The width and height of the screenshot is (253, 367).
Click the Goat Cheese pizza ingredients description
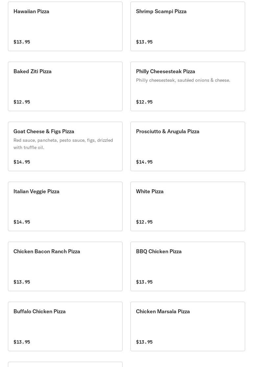coord(63,144)
